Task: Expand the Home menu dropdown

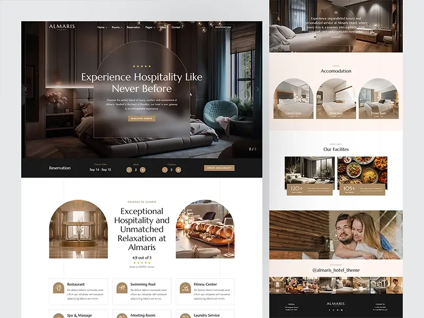Action: 102,27
